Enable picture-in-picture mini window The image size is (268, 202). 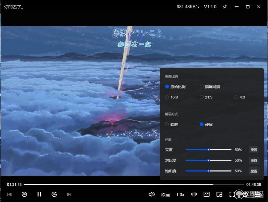tap(219, 194)
